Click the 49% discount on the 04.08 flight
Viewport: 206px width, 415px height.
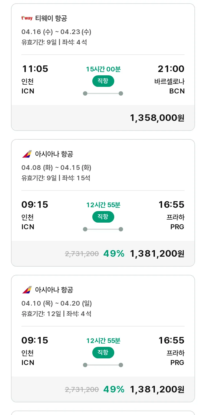pyautogui.click(x=114, y=254)
